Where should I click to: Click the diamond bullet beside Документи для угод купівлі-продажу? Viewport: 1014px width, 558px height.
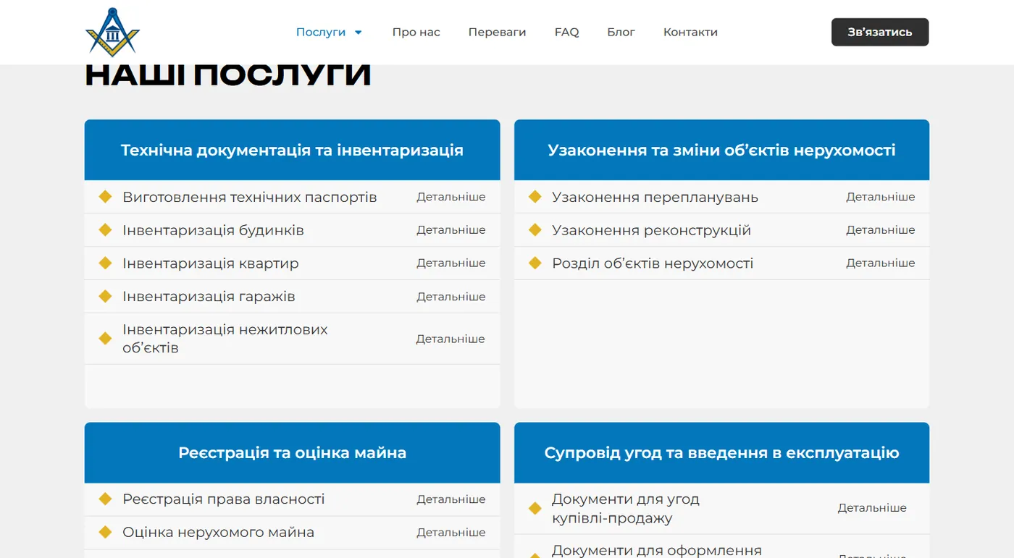(x=535, y=508)
